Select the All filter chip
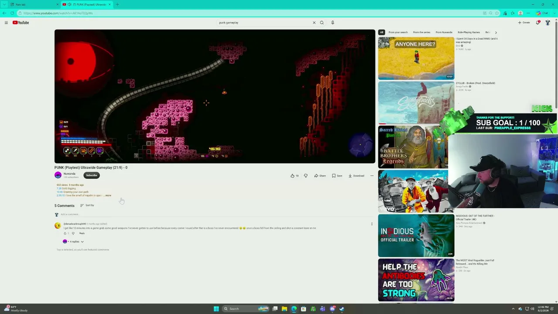Screen dimensions: 558x314 (381, 32)
